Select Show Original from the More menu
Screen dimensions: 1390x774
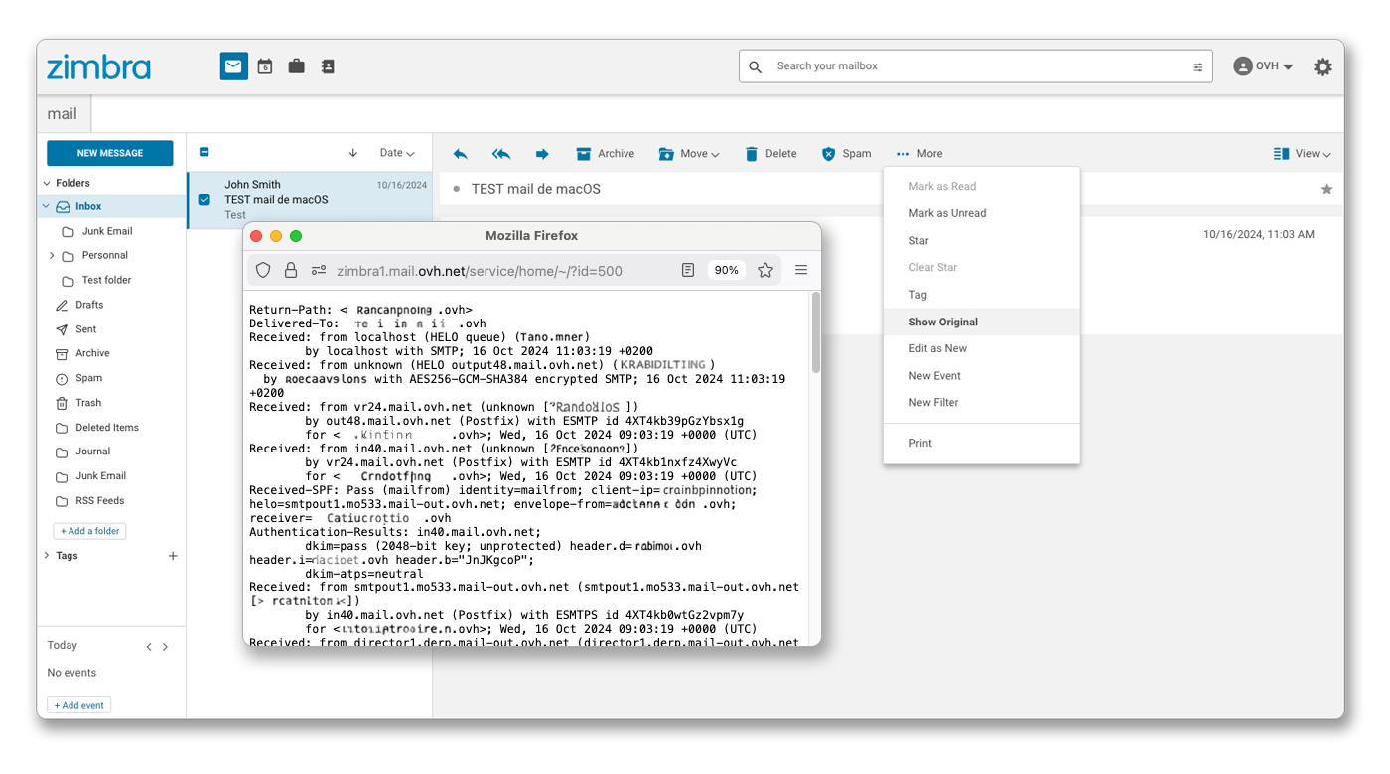tap(945, 322)
